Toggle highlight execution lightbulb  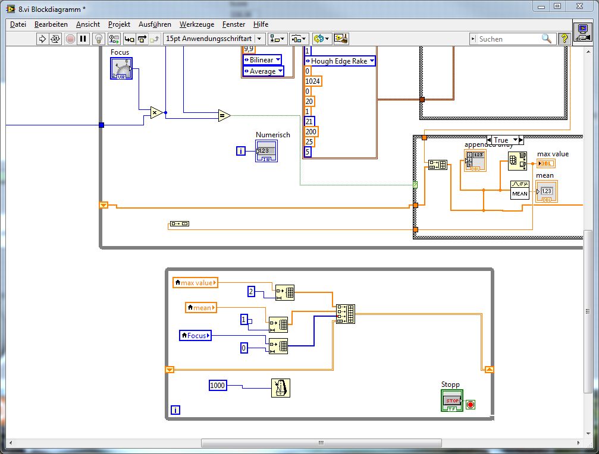99,39
